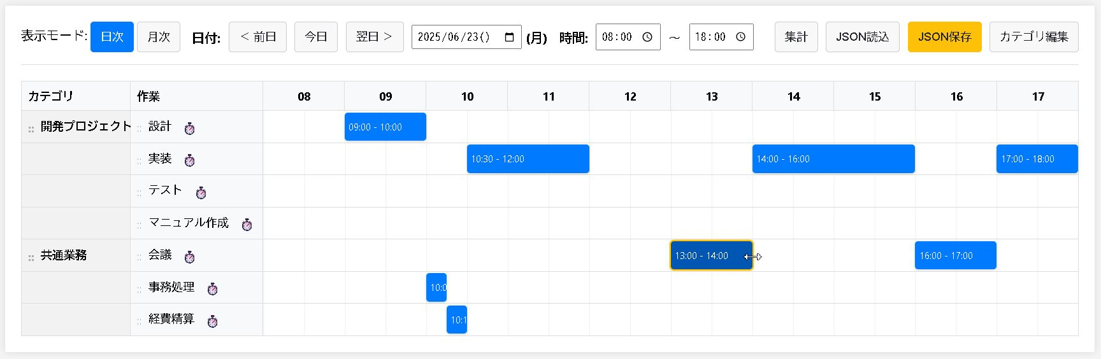This screenshot has height=359, width=1101.
Task: Open カテゴリ編集 category editor
Action: [x=1034, y=37]
